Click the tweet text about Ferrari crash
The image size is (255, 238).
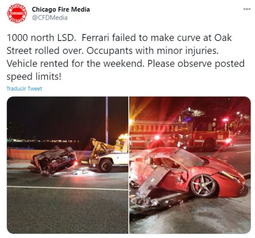point(125,57)
